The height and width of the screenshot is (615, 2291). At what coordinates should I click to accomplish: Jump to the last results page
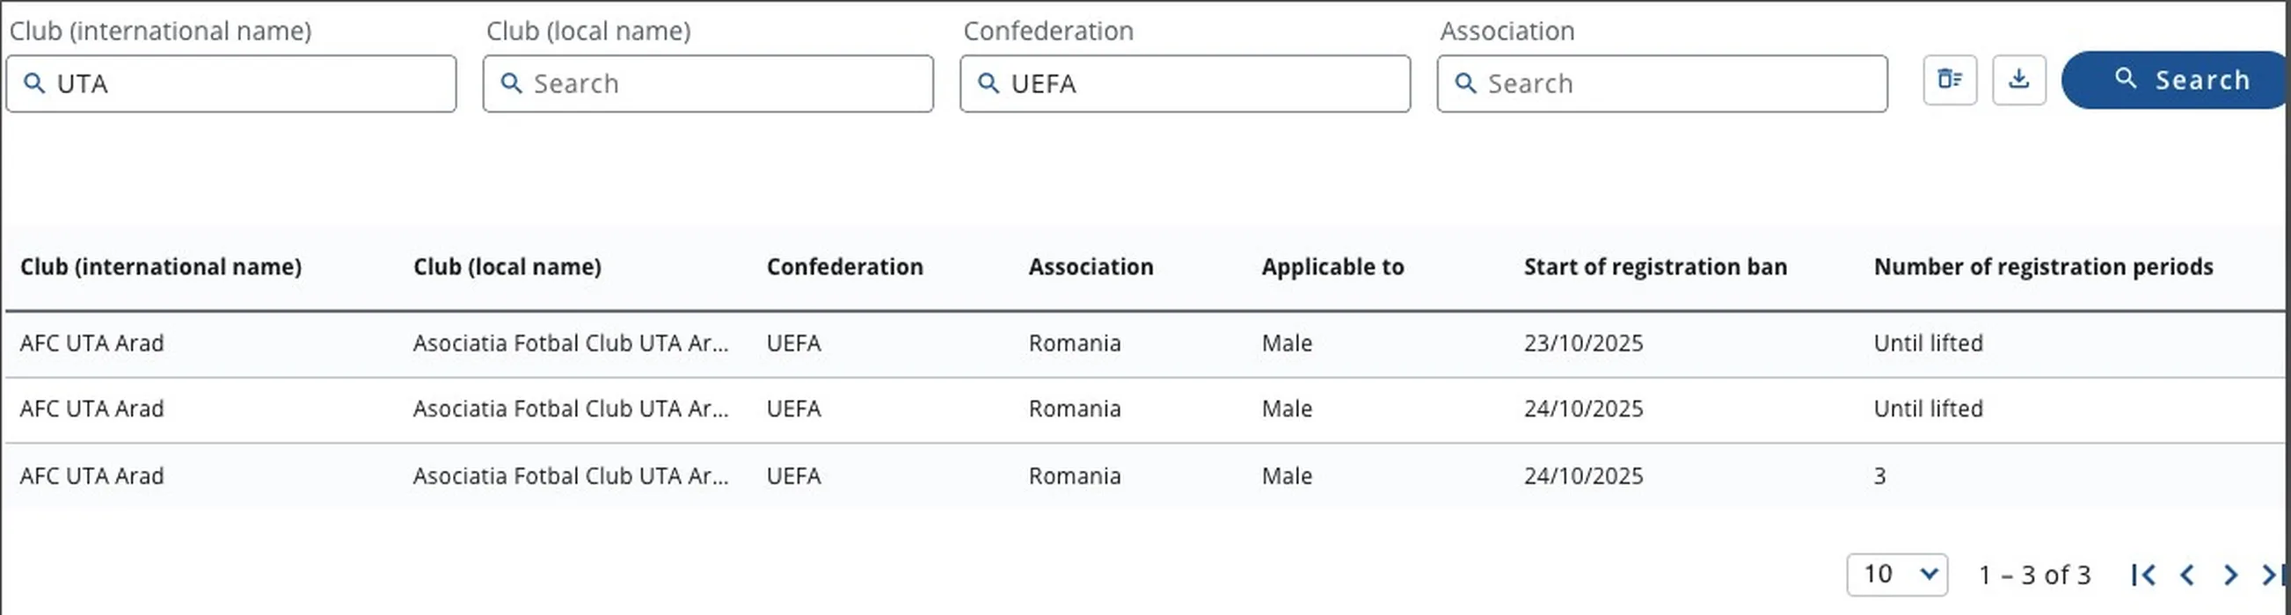[2271, 575]
